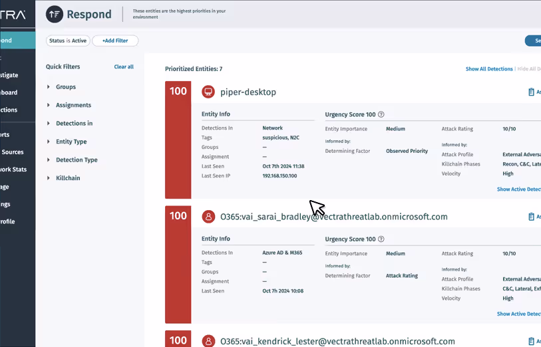Click the Respond sort icon in header
This screenshot has width=541, height=347.
(x=55, y=14)
